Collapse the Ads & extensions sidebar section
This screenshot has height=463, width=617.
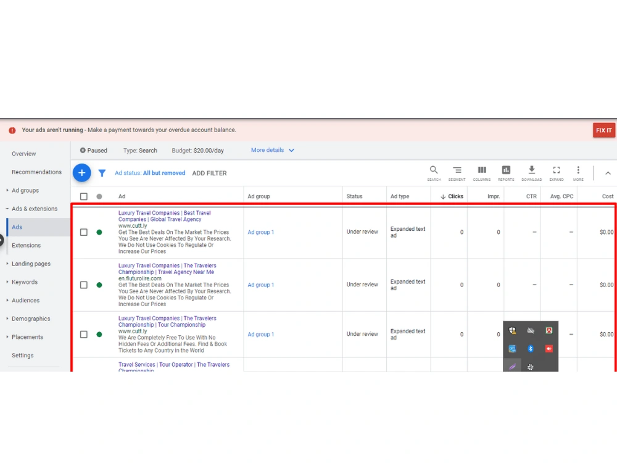[7, 209]
